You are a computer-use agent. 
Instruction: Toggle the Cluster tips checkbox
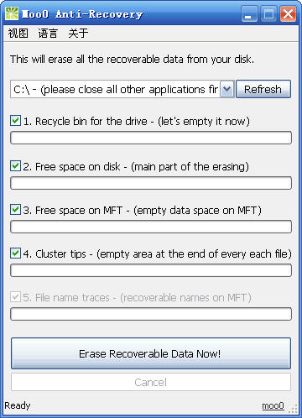[x=15, y=253]
